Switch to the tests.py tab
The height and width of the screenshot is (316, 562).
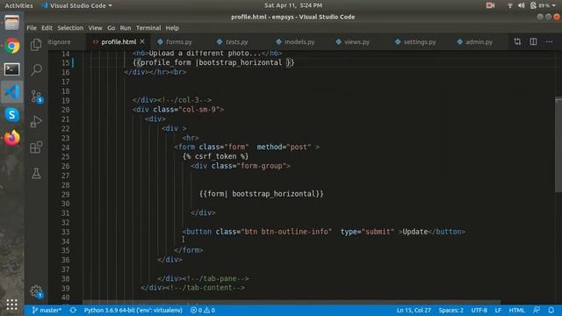pyautogui.click(x=236, y=42)
